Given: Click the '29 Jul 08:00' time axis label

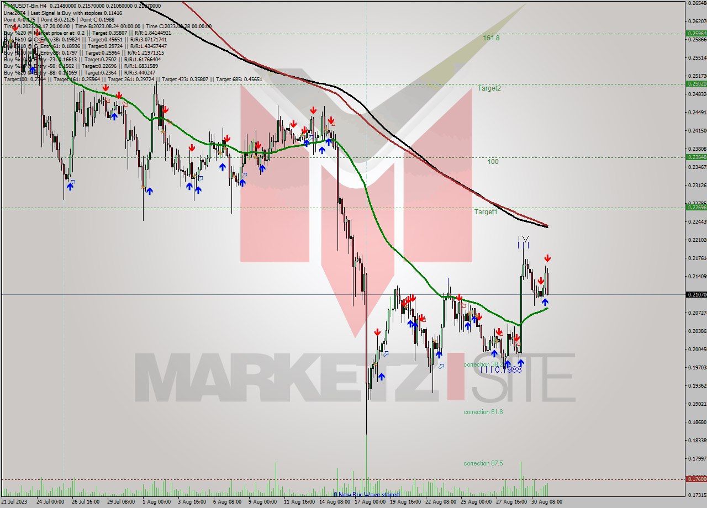Looking at the screenshot, I should point(121,502).
